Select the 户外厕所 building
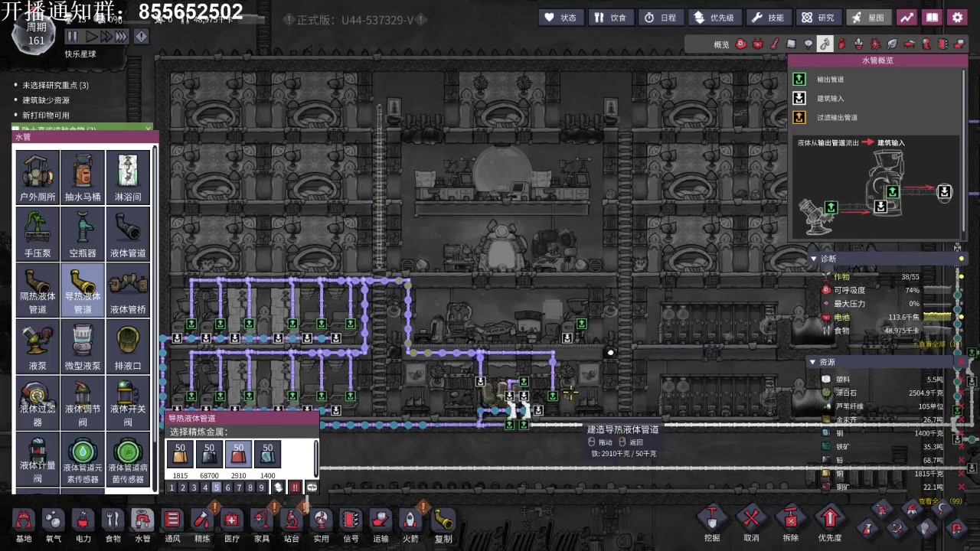 (x=38, y=178)
